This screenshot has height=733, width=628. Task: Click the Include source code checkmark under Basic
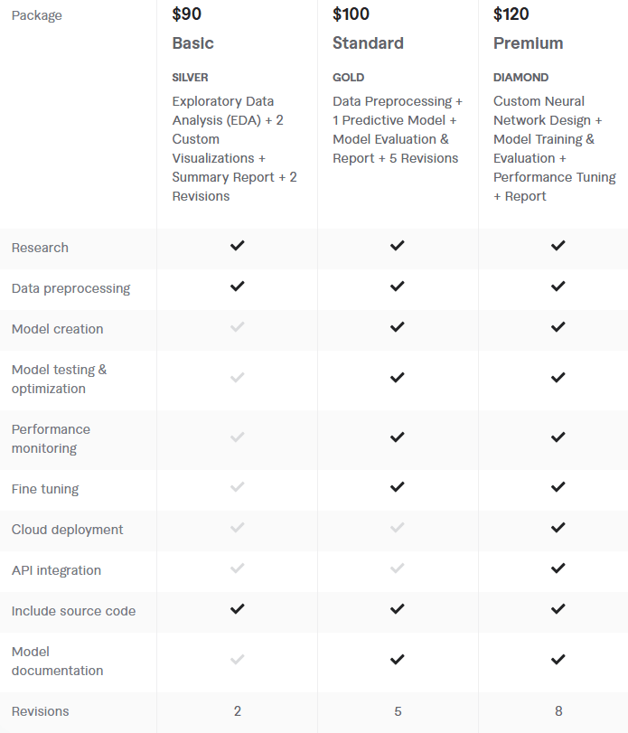[237, 609]
